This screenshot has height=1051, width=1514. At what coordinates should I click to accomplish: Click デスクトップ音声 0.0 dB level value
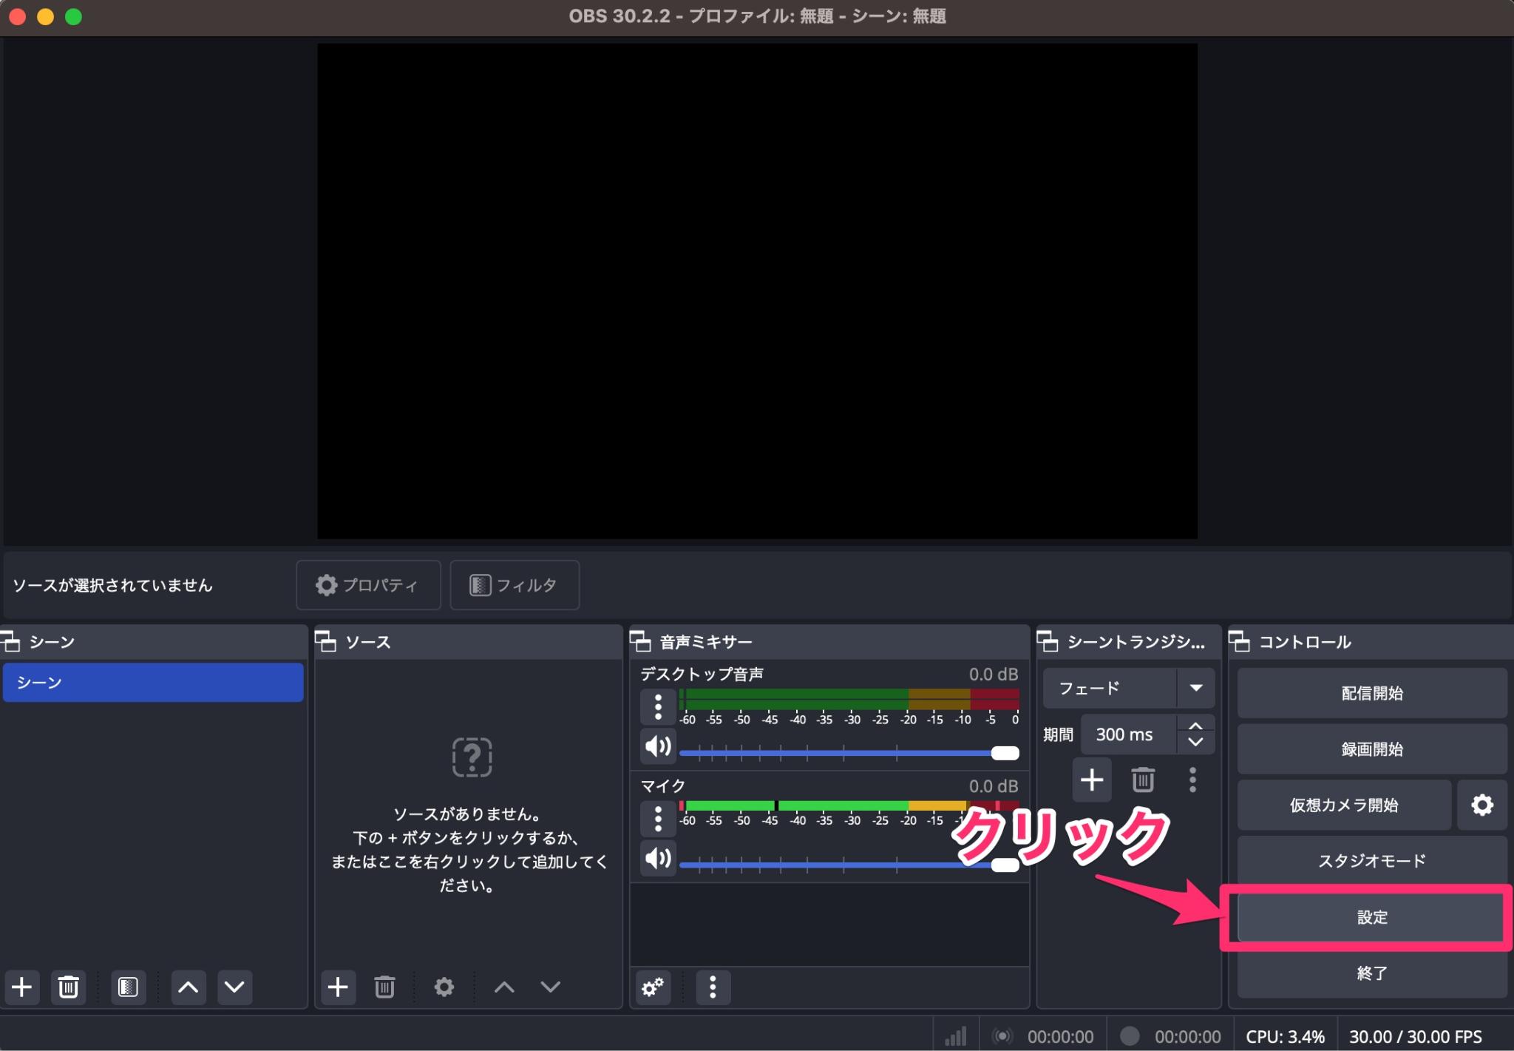pos(994,674)
